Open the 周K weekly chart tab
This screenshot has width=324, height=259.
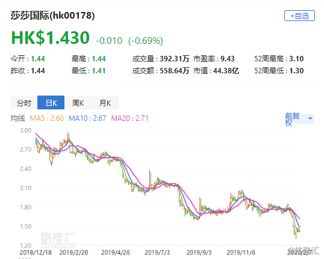78,103
